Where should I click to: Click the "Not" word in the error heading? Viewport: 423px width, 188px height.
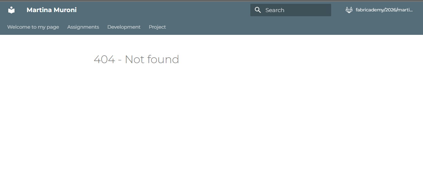pyautogui.click(x=134, y=59)
